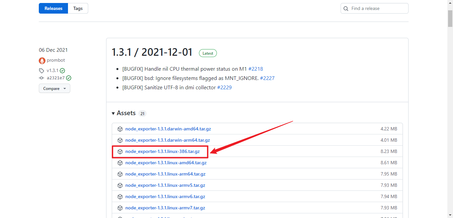Download node_exporter-1.3.1.linux-amd64.tar.gz
The width and height of the screenshot is (453, 218).
click(x=166, y=163)
